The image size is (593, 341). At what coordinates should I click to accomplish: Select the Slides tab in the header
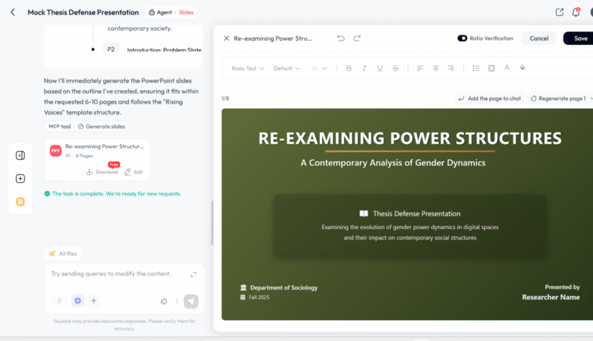pyautogui.click(x=186, y=12)
